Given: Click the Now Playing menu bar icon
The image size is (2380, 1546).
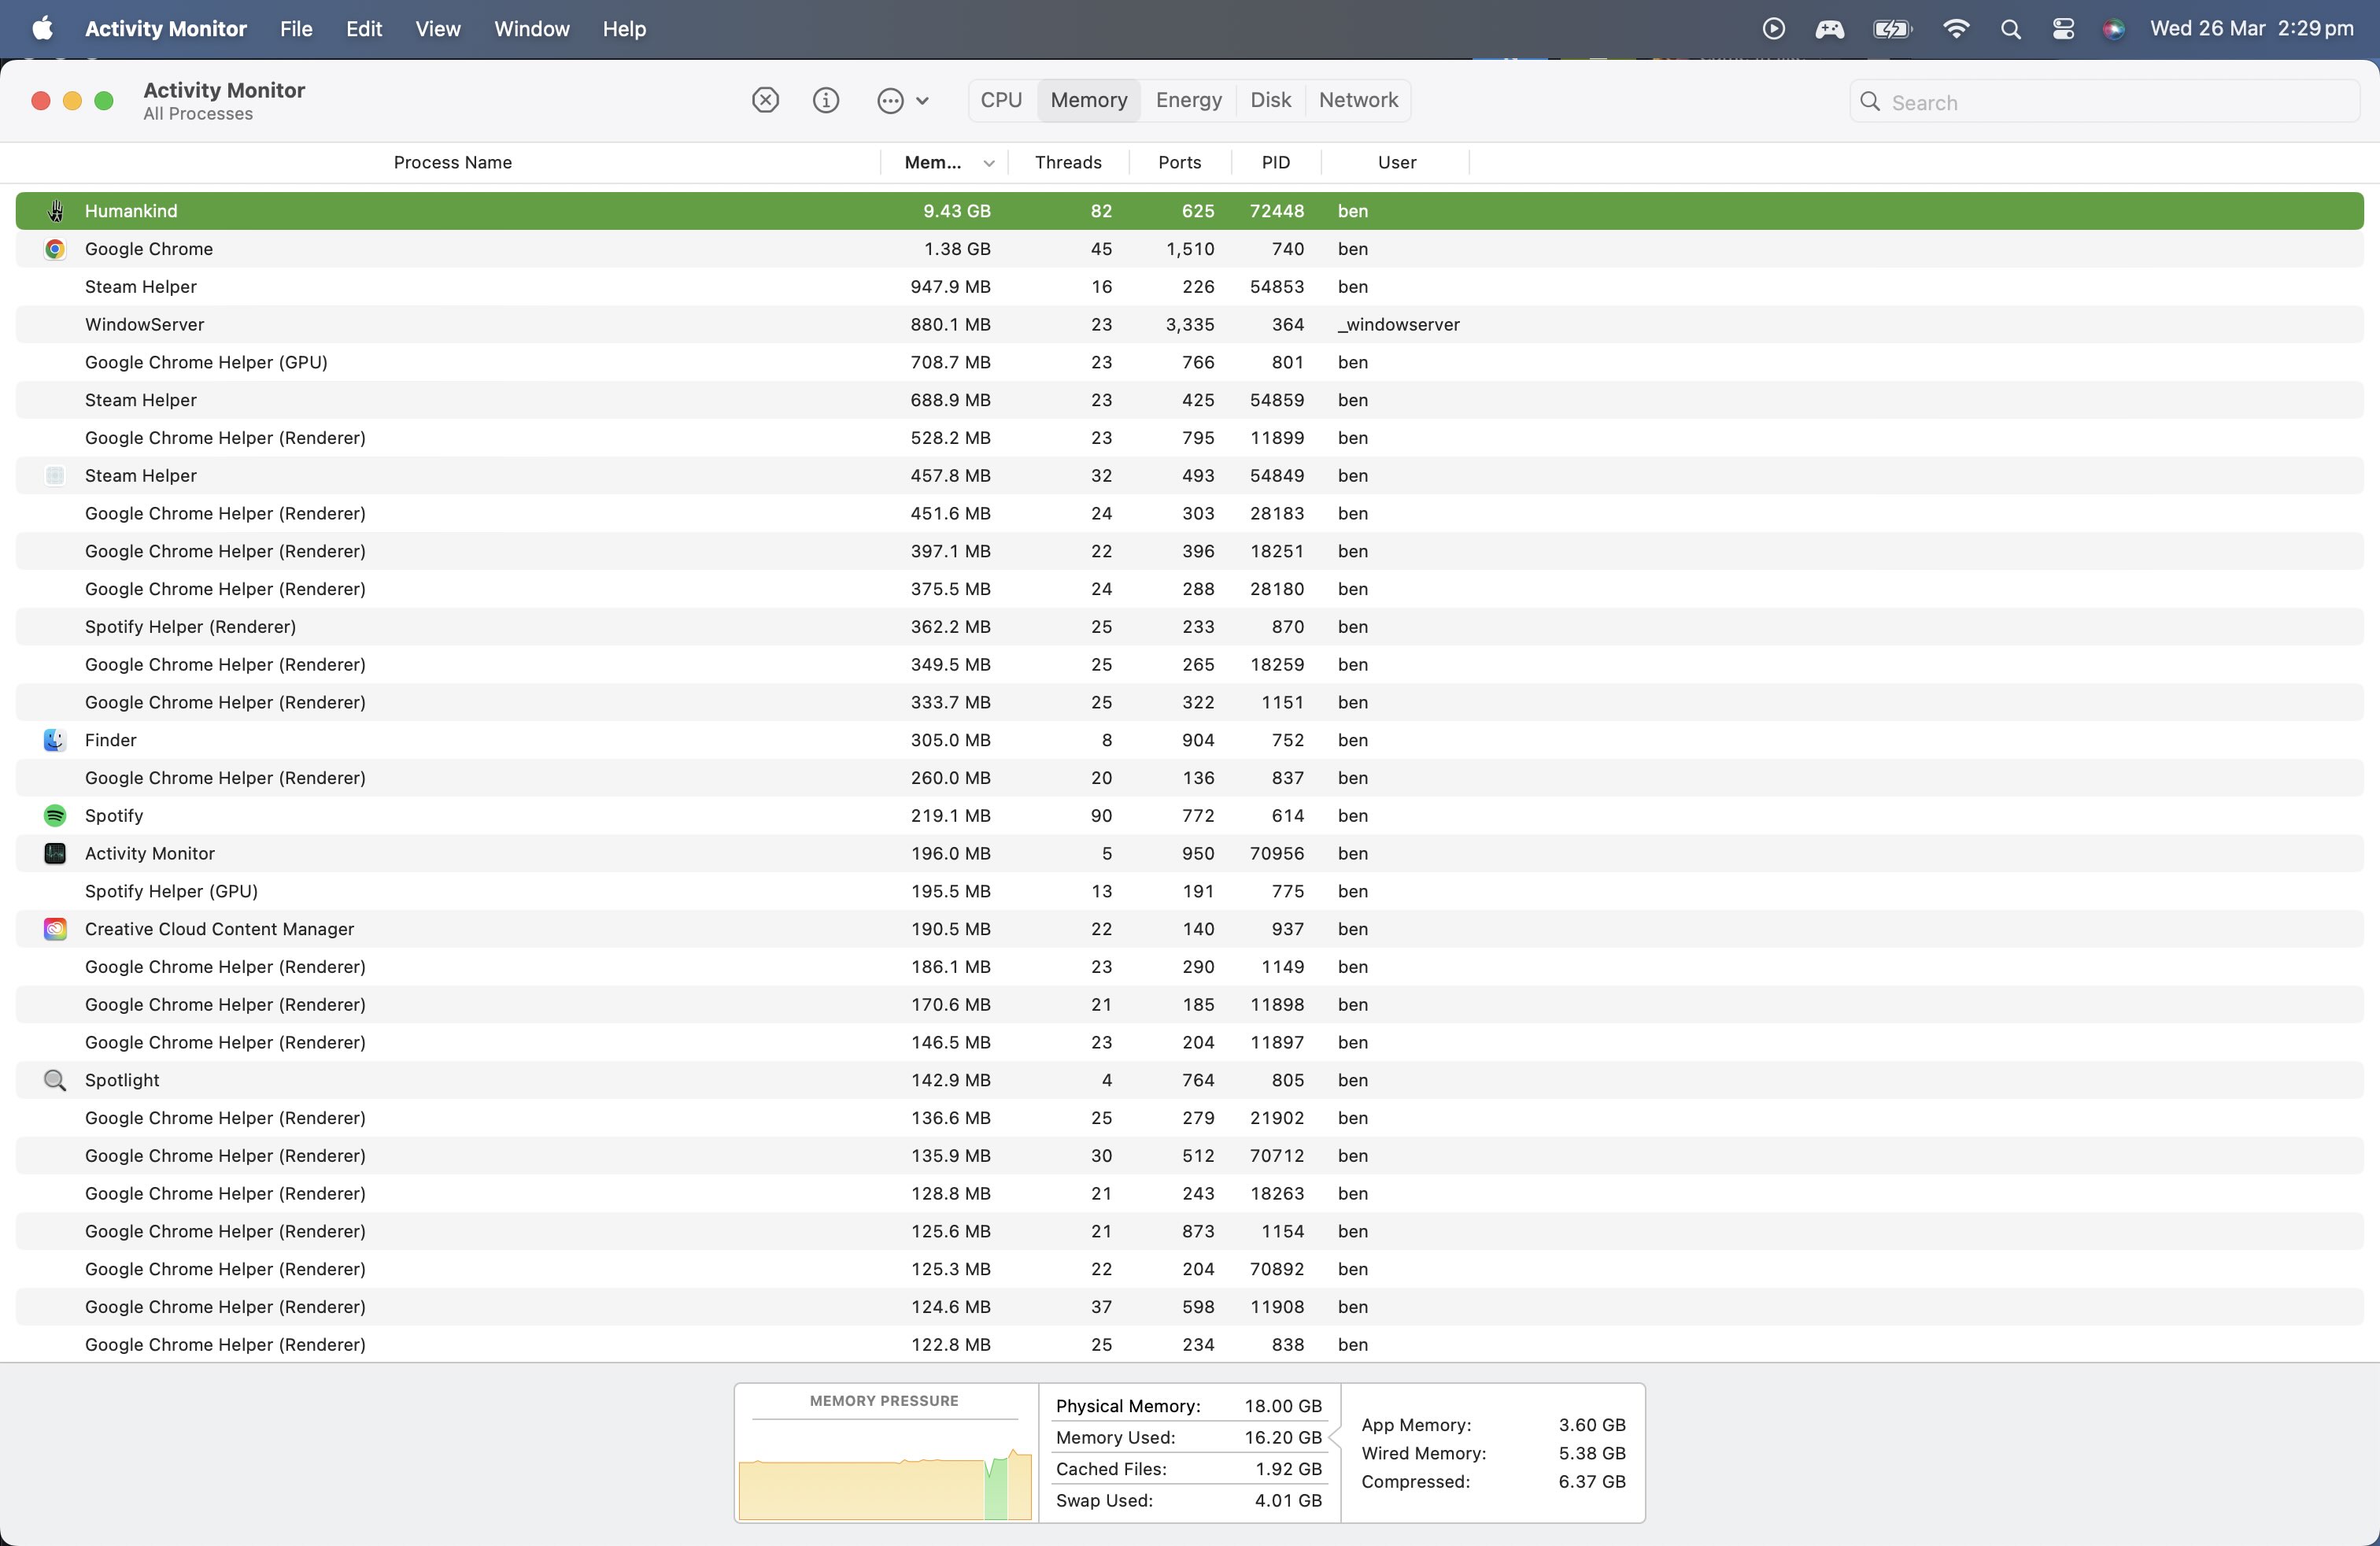Looking at the screenshot, I should coord(1773,29).
